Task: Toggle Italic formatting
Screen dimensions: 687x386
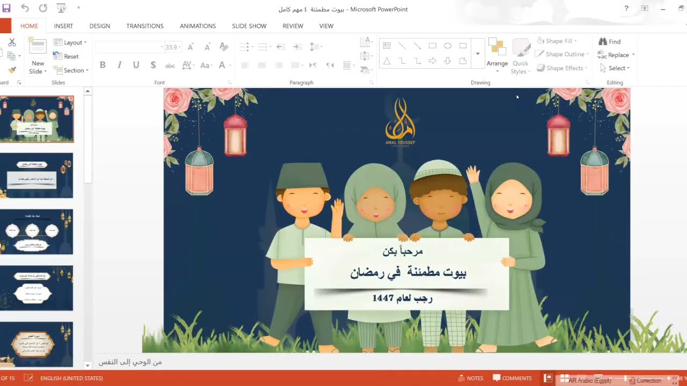Action: click(119, 65)
